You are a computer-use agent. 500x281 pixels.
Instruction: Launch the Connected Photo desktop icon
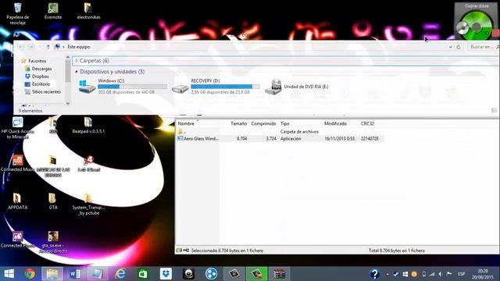click(17, 240)
